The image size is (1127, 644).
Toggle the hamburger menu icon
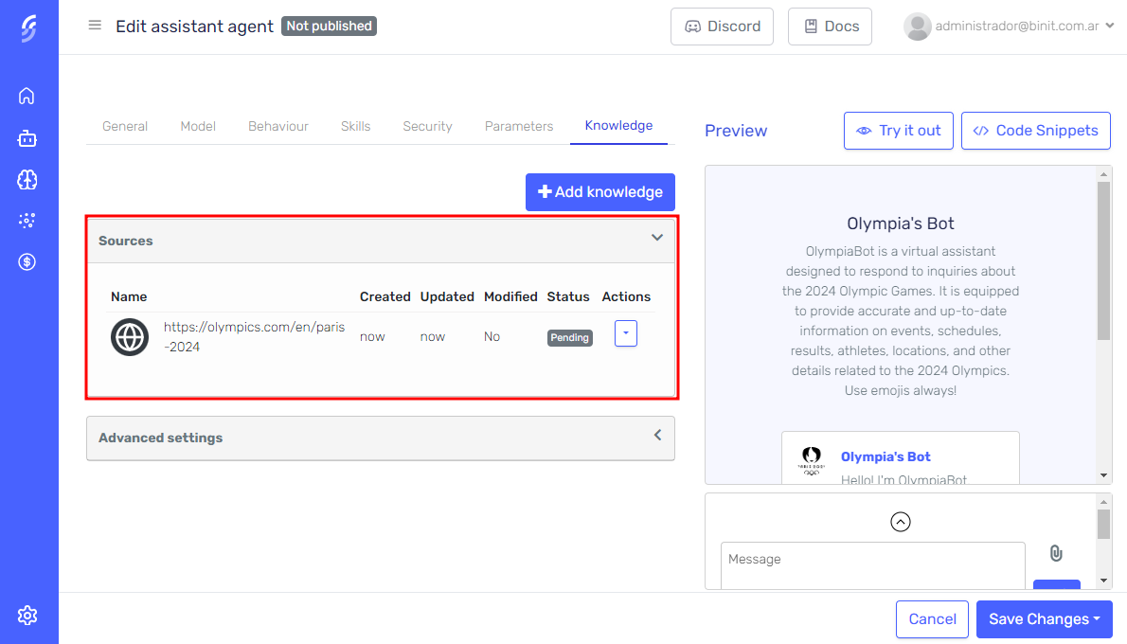[95, 26]
